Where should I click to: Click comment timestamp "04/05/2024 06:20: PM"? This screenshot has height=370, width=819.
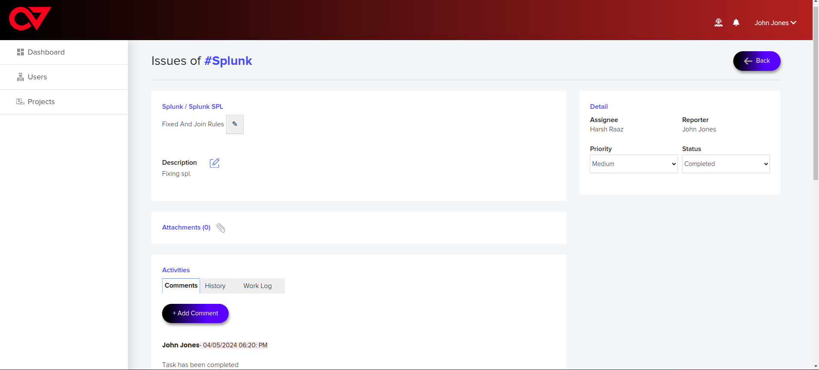pyautogui.click(x=235, y=345)
